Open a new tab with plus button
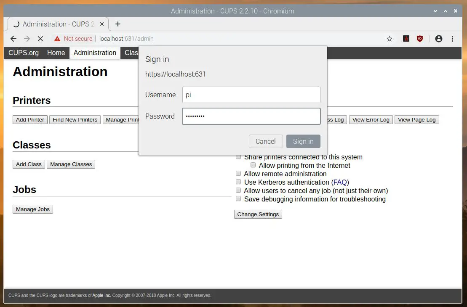Image resolution: width=467 pixels, height=307 pixels. [118, 24]
